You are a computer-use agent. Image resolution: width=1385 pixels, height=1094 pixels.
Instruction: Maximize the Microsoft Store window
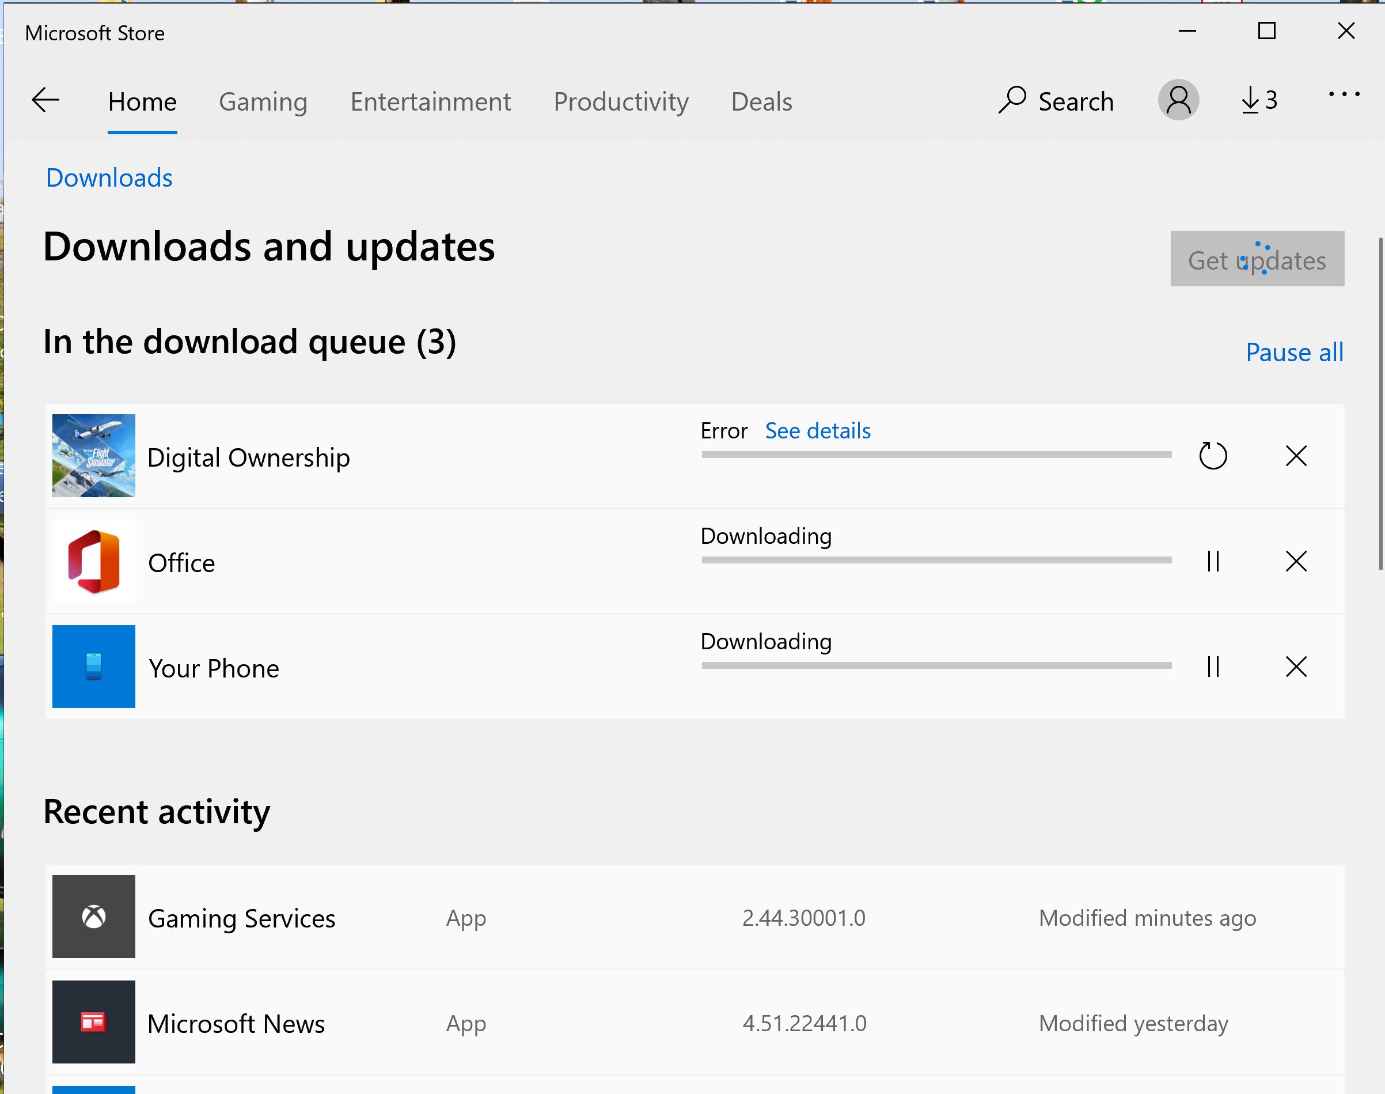(x=1266, y=31)
